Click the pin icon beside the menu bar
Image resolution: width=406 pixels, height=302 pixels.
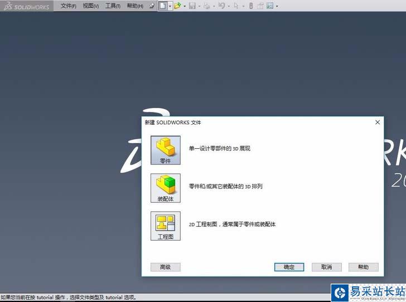pyautogui.click(x=152, y=6)
